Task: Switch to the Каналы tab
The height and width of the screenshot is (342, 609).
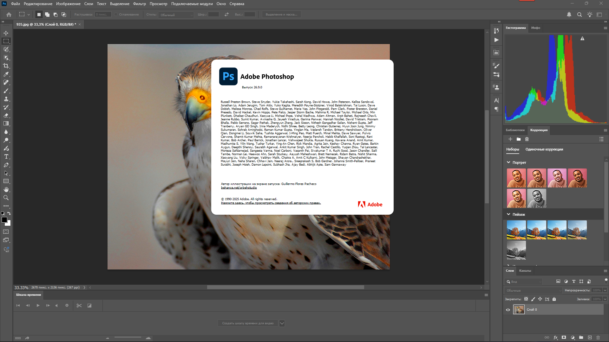Action: coord(525,271)
